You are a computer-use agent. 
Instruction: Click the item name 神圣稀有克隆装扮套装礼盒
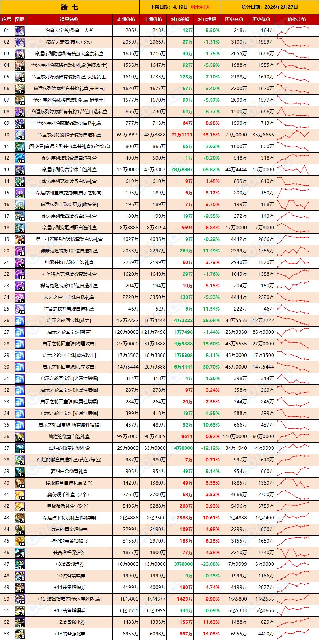coord(69,274)
